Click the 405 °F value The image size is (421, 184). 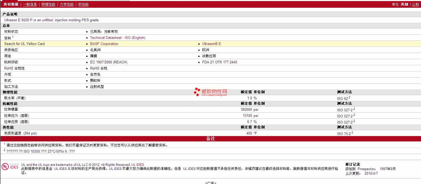coord(251,133)
